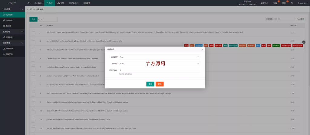Click the 设置连单 action button
The height and width of the screenshot is (135, 310).
[199, 45]
